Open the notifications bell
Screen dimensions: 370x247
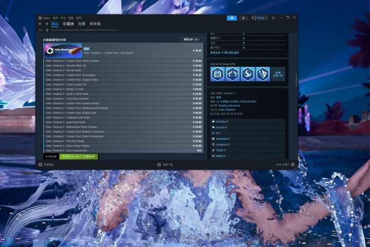(243, 18)
